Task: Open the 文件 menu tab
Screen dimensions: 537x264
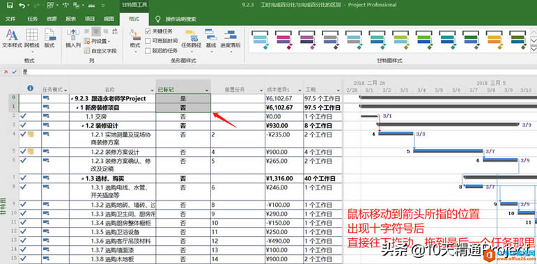Action: click(10, 20)
